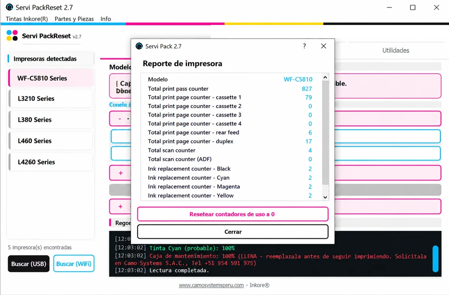Click the Cerrar button in the dialog
449x295 pixels.
point(233,232)
